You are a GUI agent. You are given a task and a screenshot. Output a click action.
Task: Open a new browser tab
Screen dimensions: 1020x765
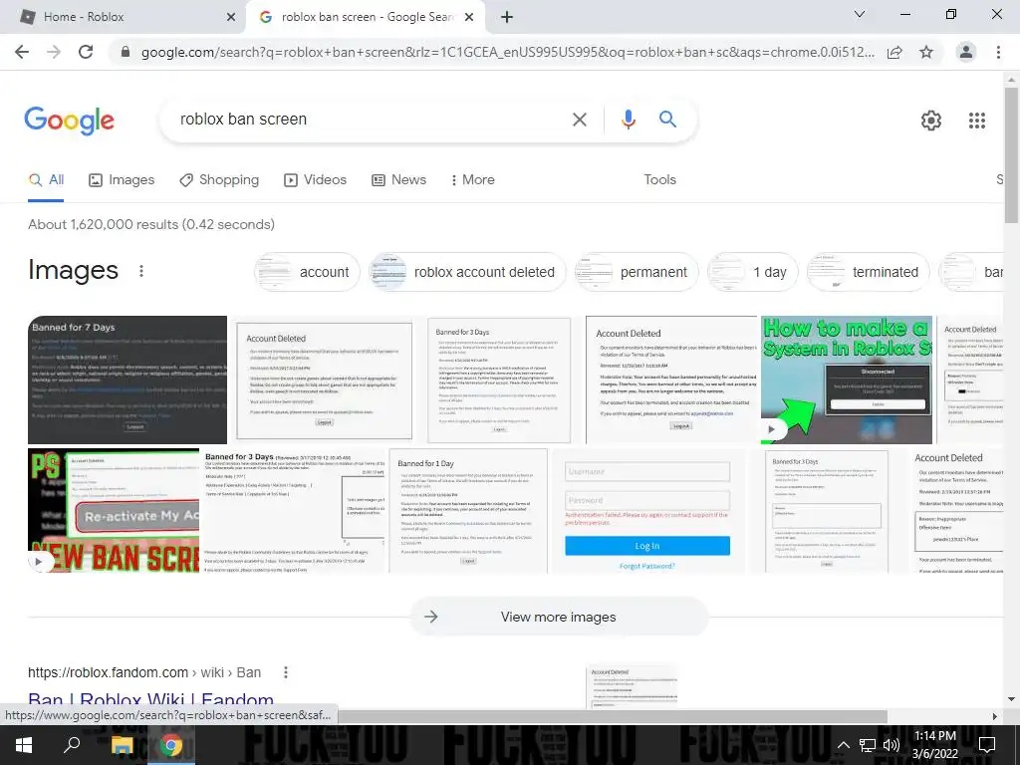[507, 17]
